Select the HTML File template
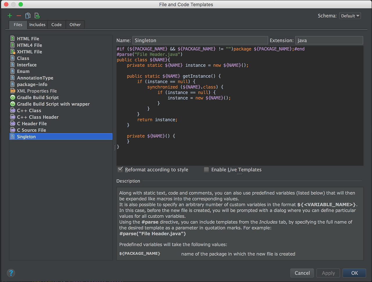 point(28,39)
